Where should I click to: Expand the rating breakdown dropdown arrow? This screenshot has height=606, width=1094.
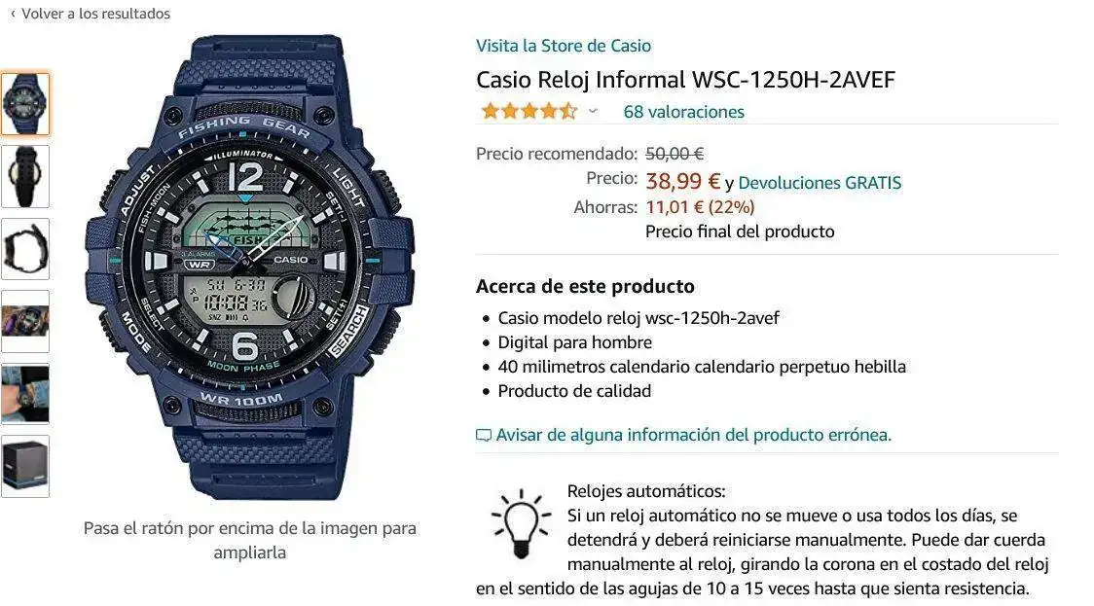[x=593, y=112]
